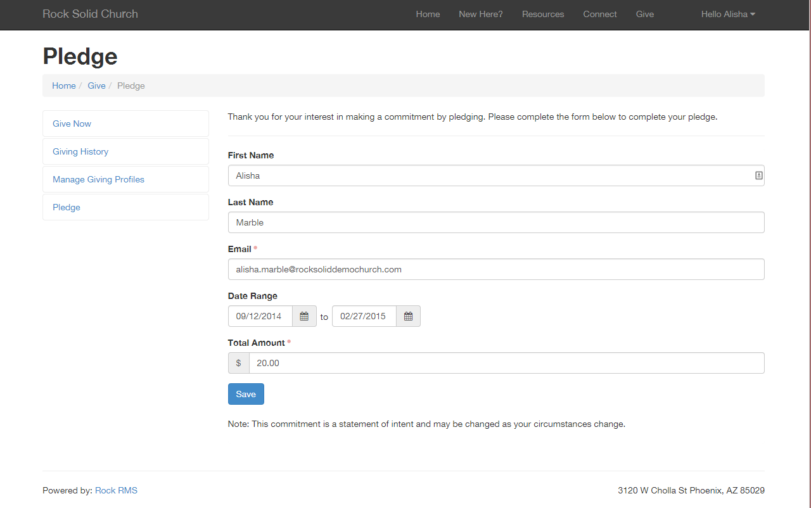Open the Home navigation menu item
The image size is (811, 508).
pos(428,14)
